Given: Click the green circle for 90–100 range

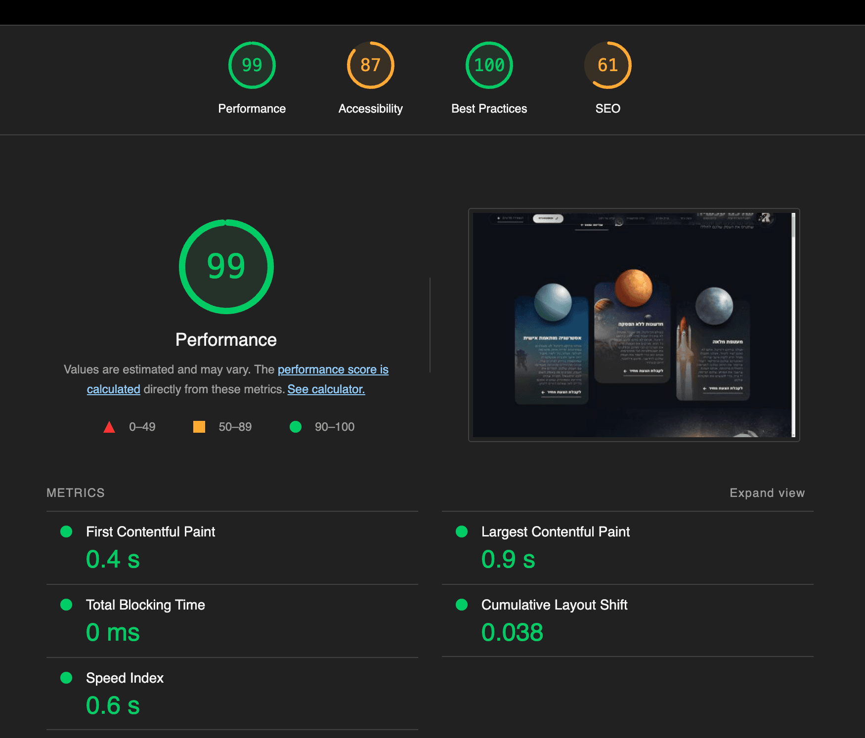Looking at the screenshot, I should 296,426.
